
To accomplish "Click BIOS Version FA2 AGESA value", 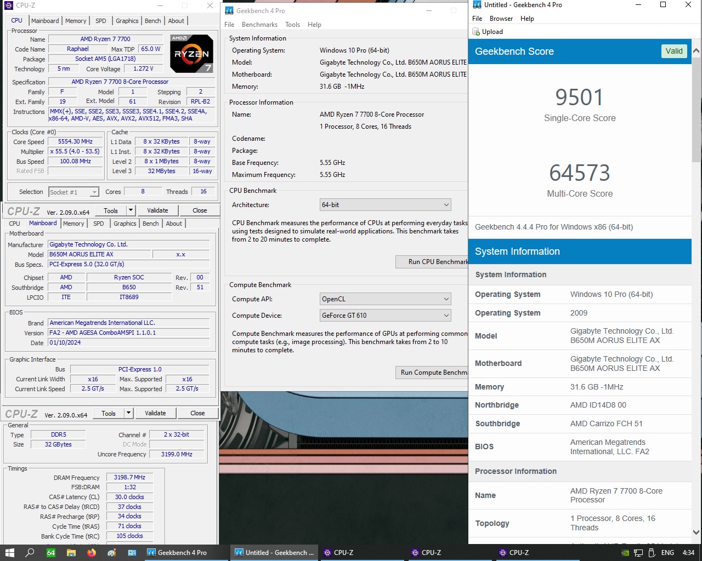I will click(129, 333).
